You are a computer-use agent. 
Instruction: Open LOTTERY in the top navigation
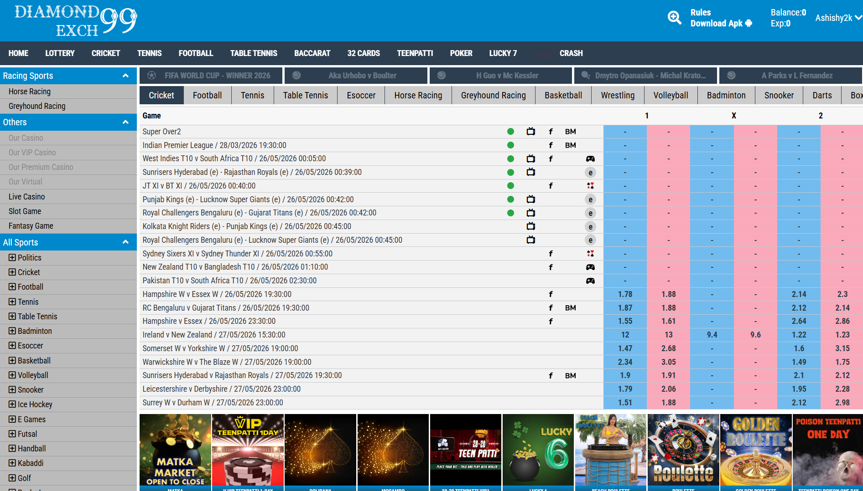pos(60,53)
